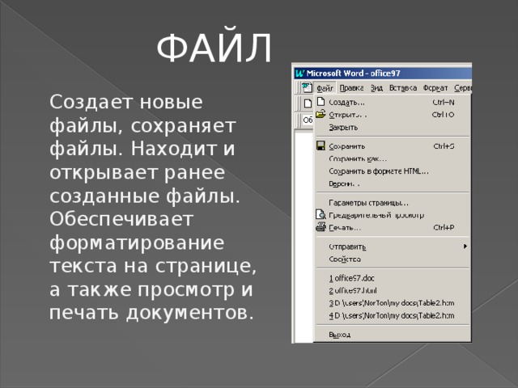The width and height of the screenshot is (518, 388).
Task: Click the style box showing Об
Action: [308, 120]
